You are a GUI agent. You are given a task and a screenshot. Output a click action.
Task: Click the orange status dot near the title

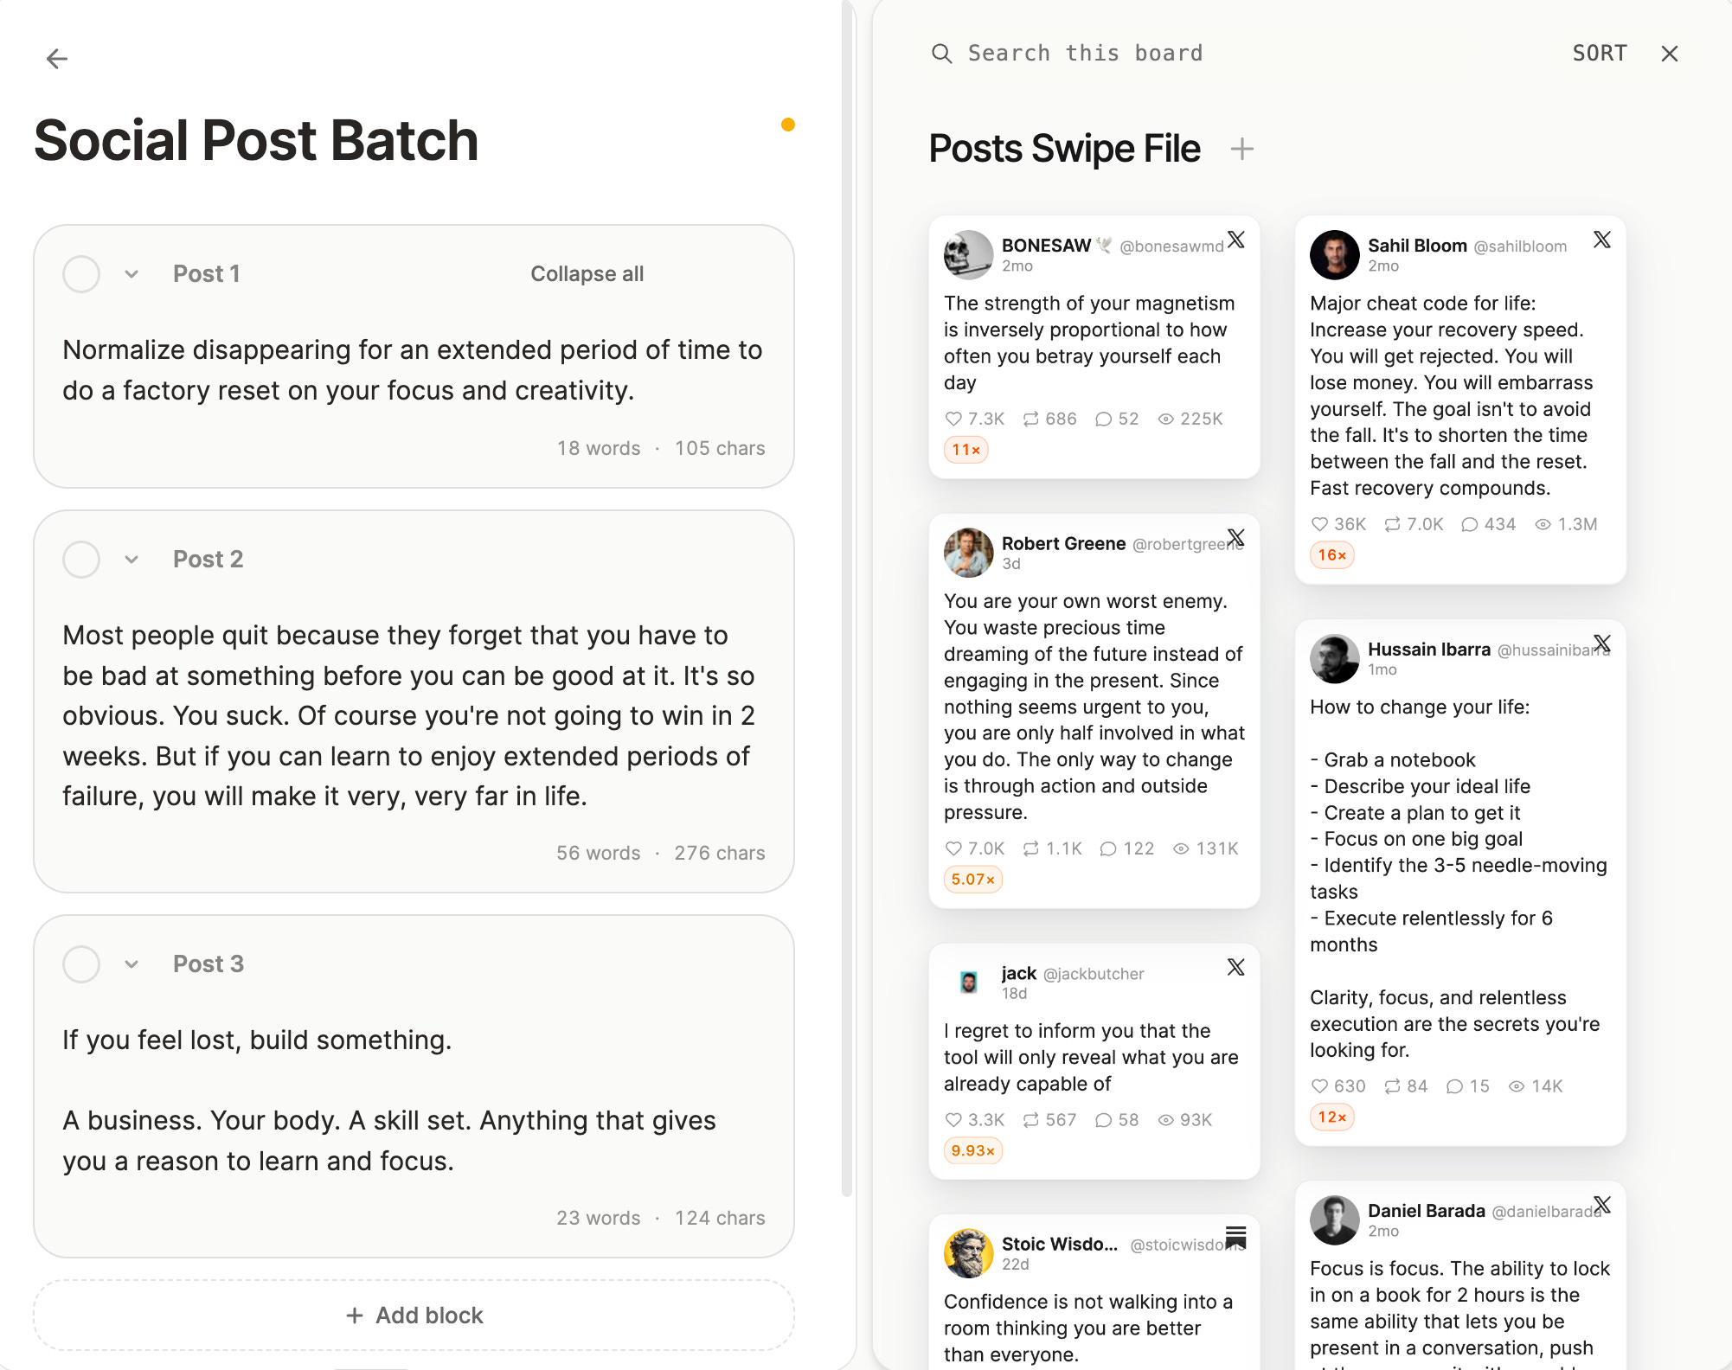point(788,125)
